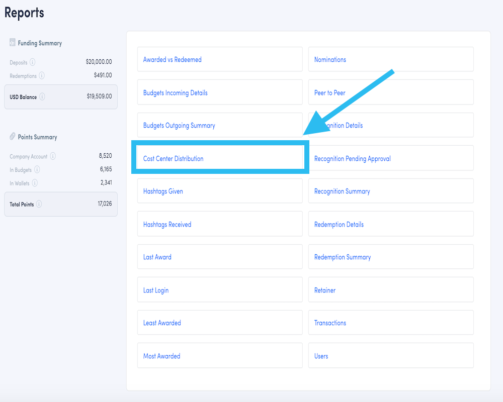Open the Awarded vs Redeemed report
Screen dimensions: 503x402
[x=171, y=59]
